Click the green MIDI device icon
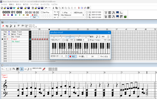This screenshot has width=157, height=99. click(125, 17)
